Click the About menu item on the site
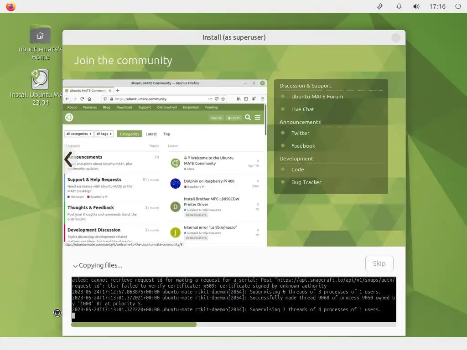Screen dimensions: 467x350 click(72, 108)
